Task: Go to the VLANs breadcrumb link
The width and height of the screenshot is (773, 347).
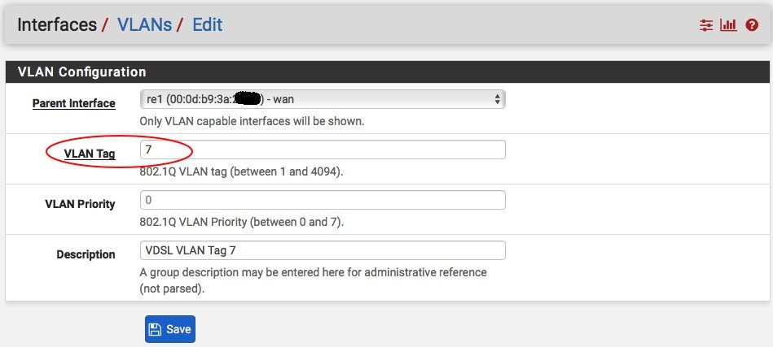Action: [144, 24]
